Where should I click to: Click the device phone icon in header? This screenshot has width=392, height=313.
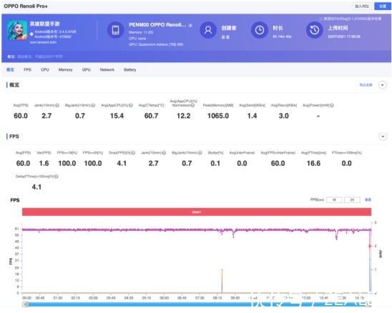click(115, 30)
